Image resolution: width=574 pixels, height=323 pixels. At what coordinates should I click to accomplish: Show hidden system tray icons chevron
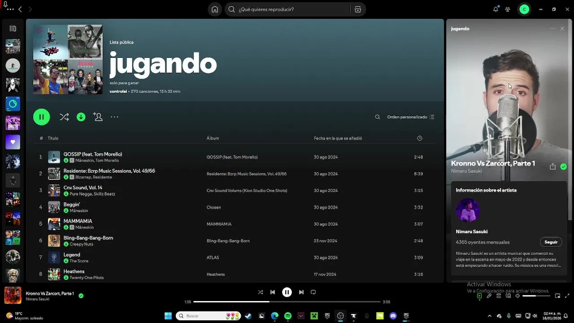click(x=490, y=316)
